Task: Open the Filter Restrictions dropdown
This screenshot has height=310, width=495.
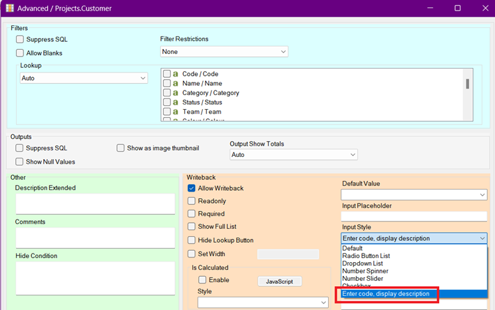Action: click(x=224, y=52)
